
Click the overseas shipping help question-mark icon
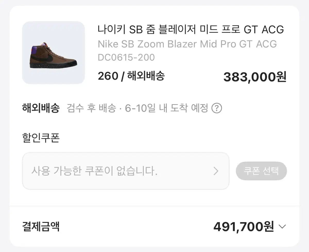tap(217, 108)
